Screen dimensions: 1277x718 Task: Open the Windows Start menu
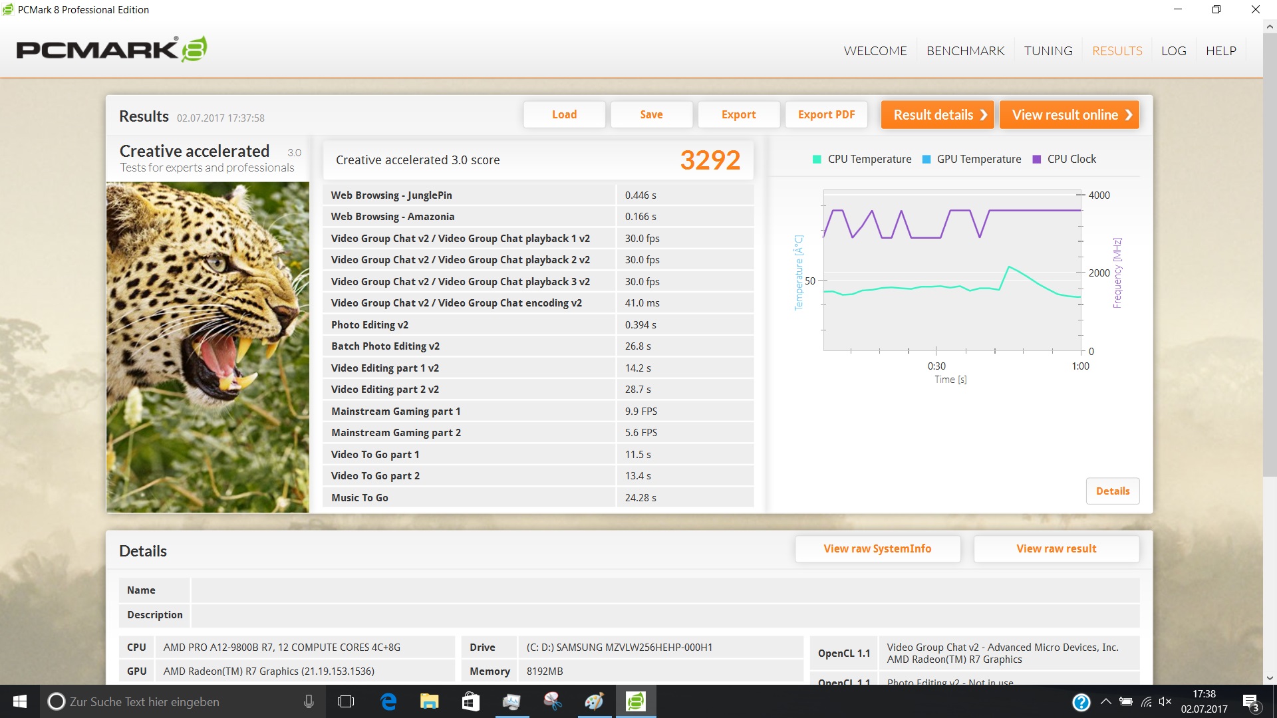pyautogui.click(x=20, y=701)
